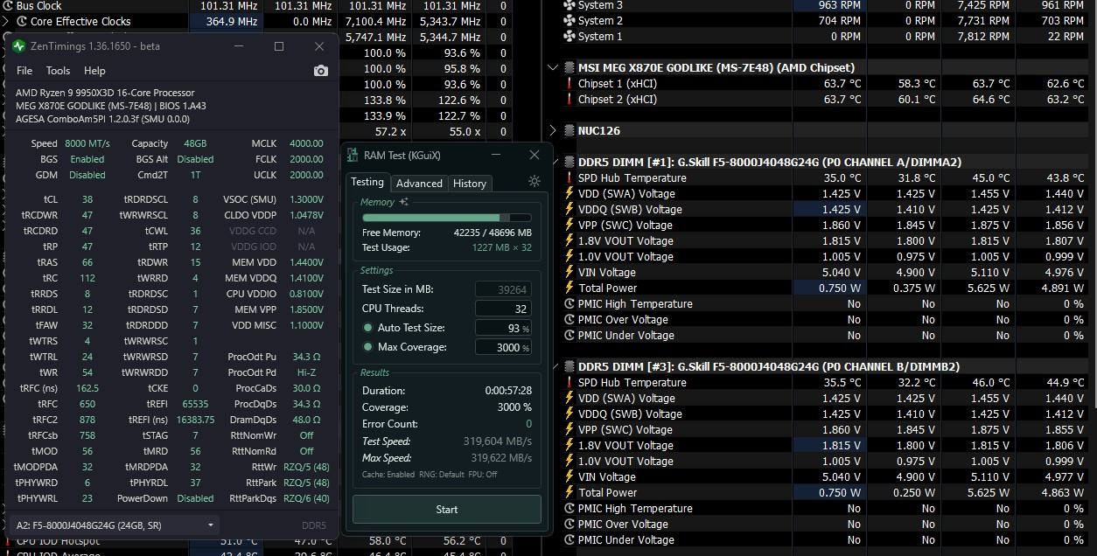Viewport: 1097px width, 556px height.
Task: Click the chip icon of MSI MEG X870E GODLIKE
Action: [x=569, y=67]
